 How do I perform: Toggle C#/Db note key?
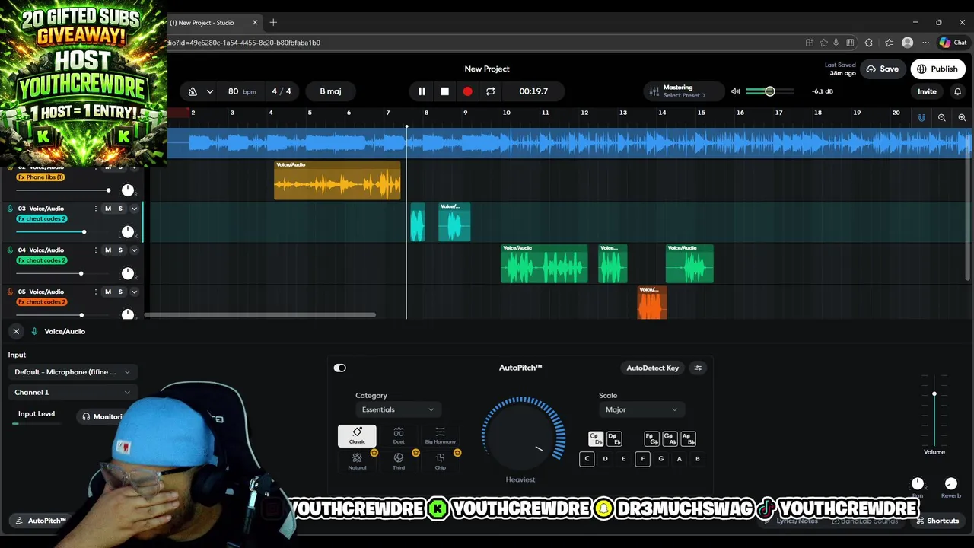coord(596,439)
